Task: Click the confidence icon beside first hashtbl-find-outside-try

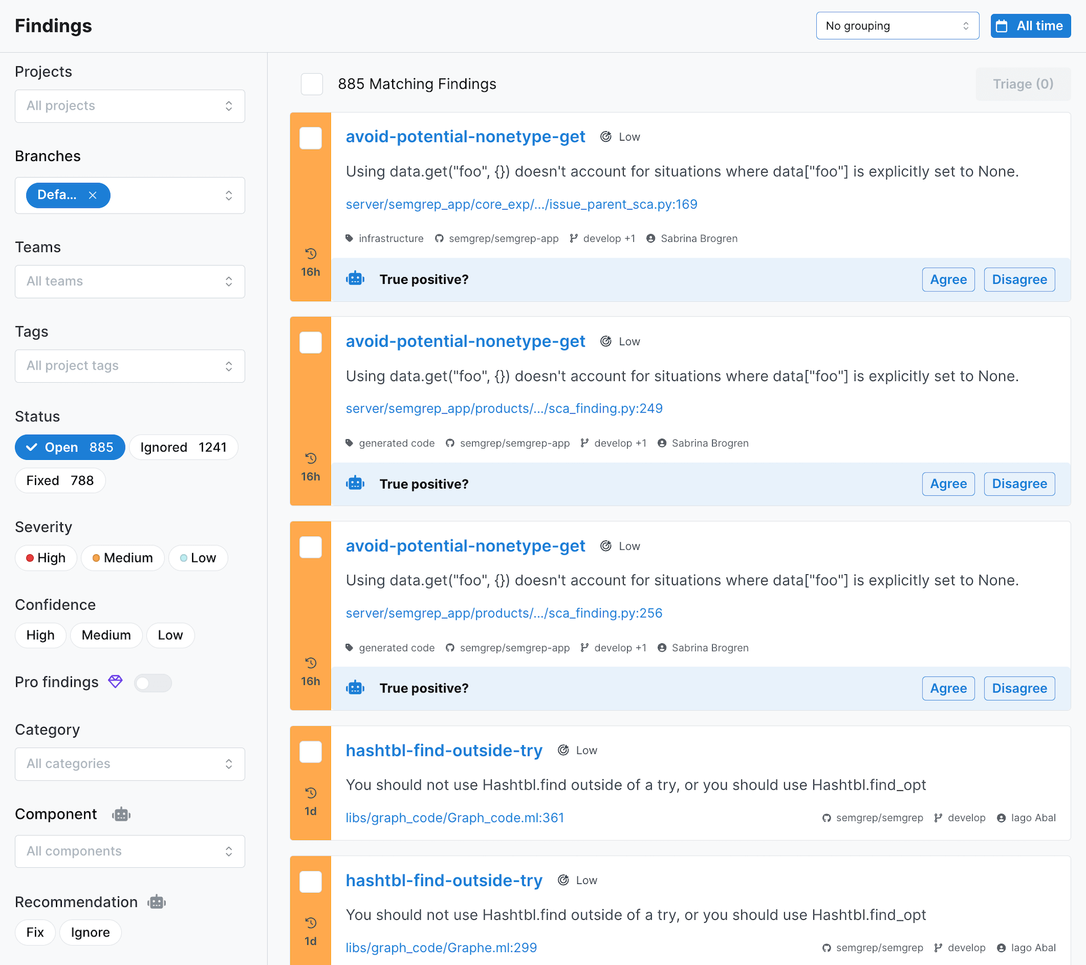Action: click(563, 750)
